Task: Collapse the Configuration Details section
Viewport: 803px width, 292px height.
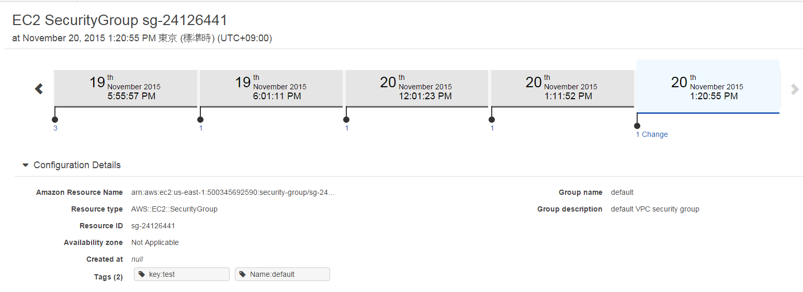Action: point(71,165)
